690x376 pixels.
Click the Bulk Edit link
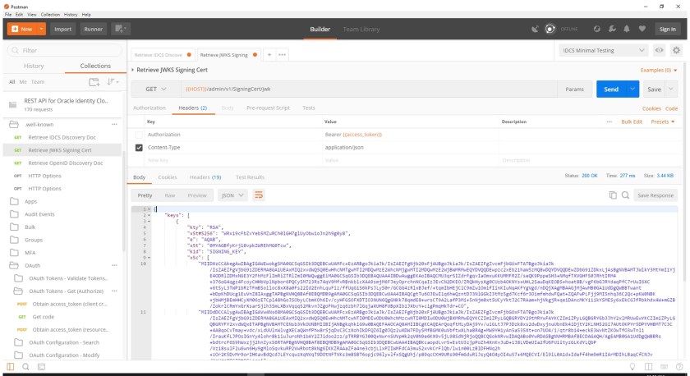632,122
